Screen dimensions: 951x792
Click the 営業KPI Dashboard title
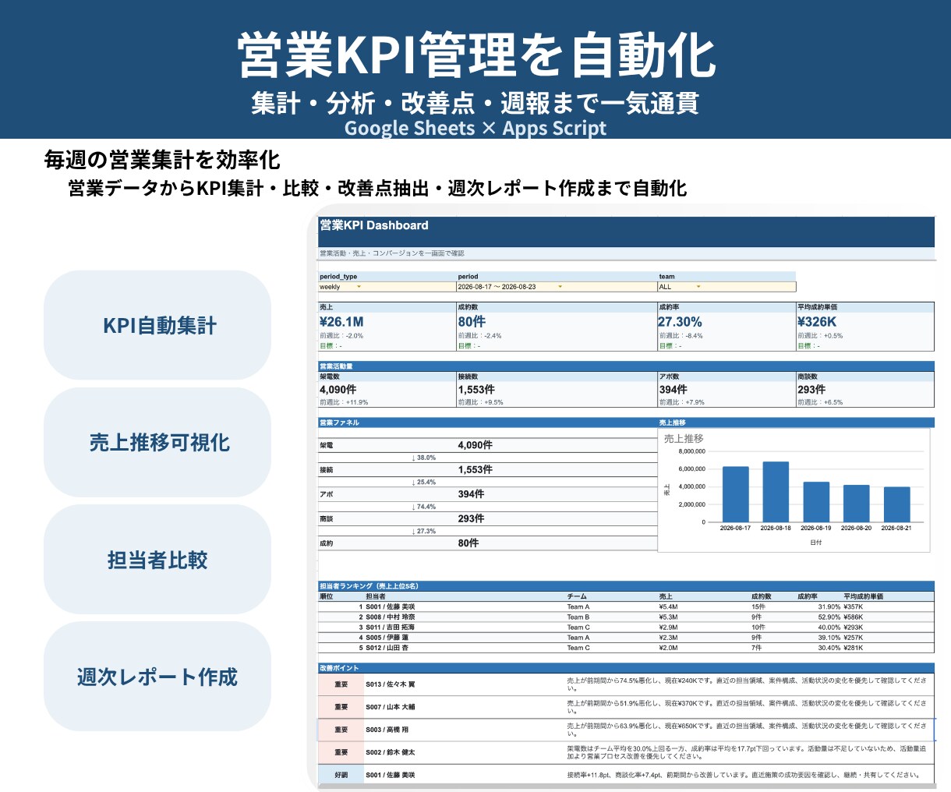click(374, 225)
